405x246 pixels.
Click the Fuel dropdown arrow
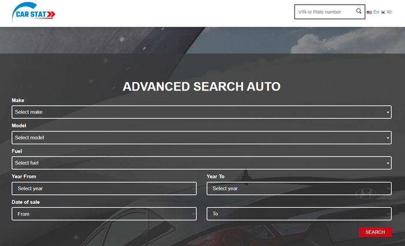388,163
